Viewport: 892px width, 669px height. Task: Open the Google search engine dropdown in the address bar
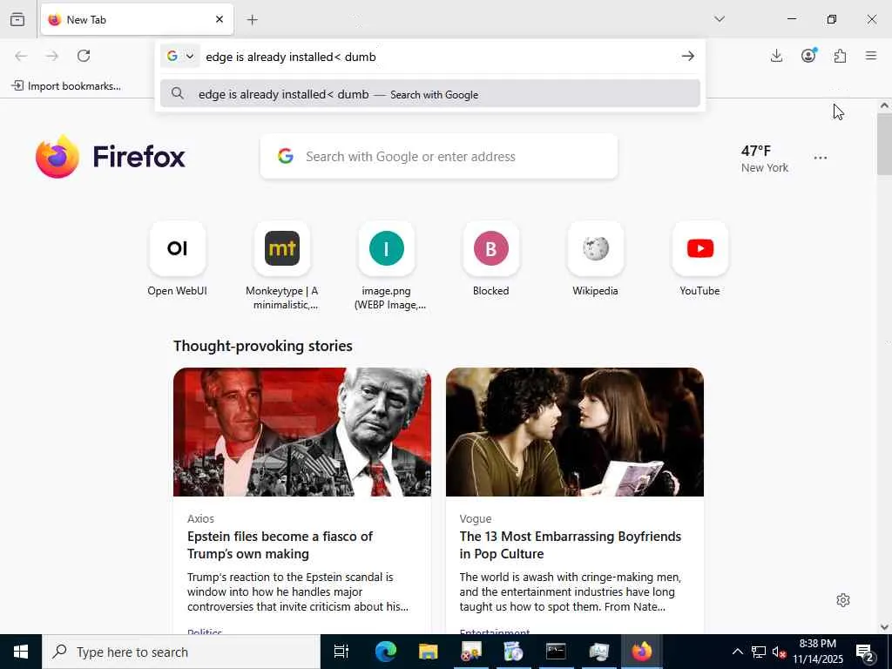coord(179,56)
